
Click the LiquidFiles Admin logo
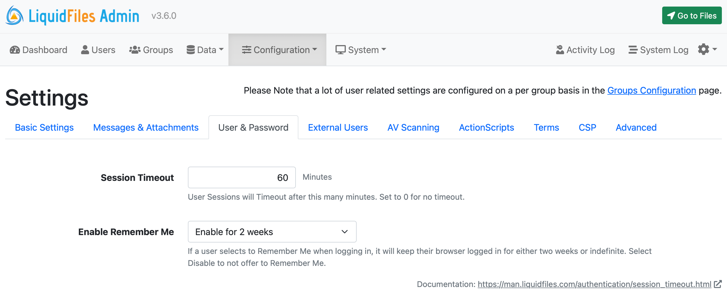71,16
